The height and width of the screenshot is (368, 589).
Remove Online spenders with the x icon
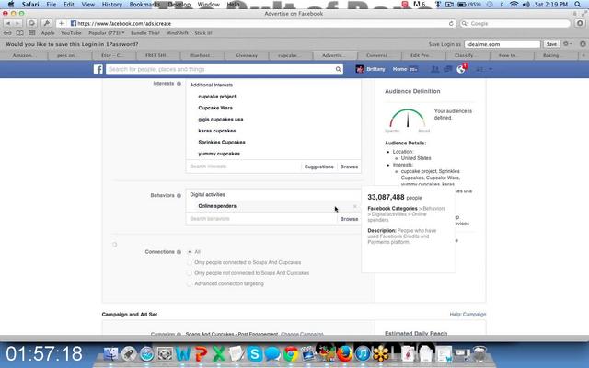click(355, 206)
